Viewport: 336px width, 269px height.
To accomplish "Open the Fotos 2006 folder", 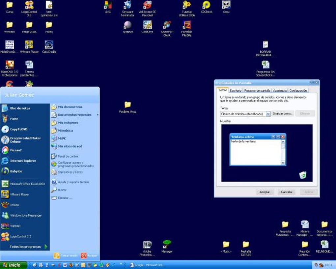I will (x=29, y=27).
